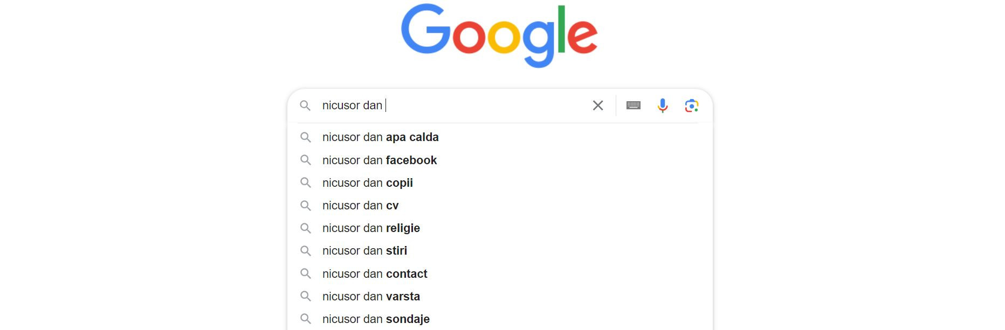Select the suggestion 'nicusor dan religie'

point(371,228)
